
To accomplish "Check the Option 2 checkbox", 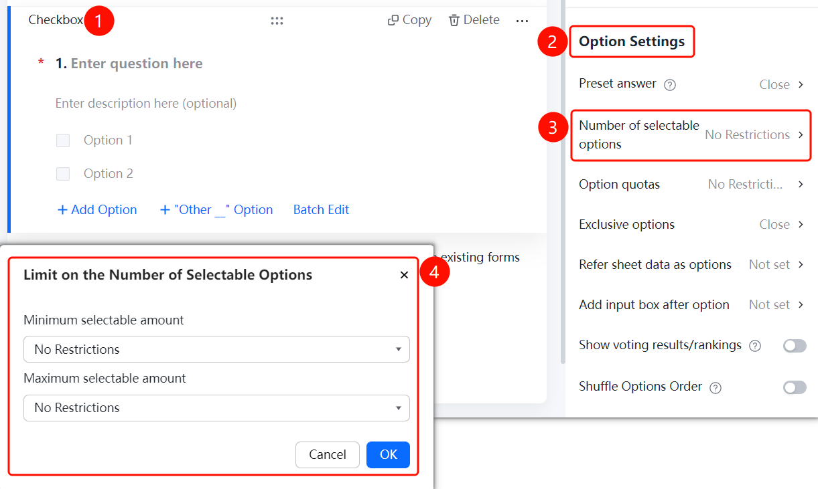I will (x=63, y=174).
